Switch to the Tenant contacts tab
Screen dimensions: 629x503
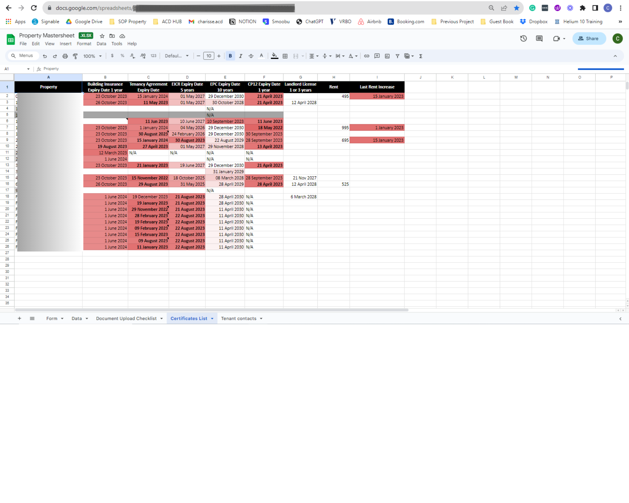coord(239,318)
